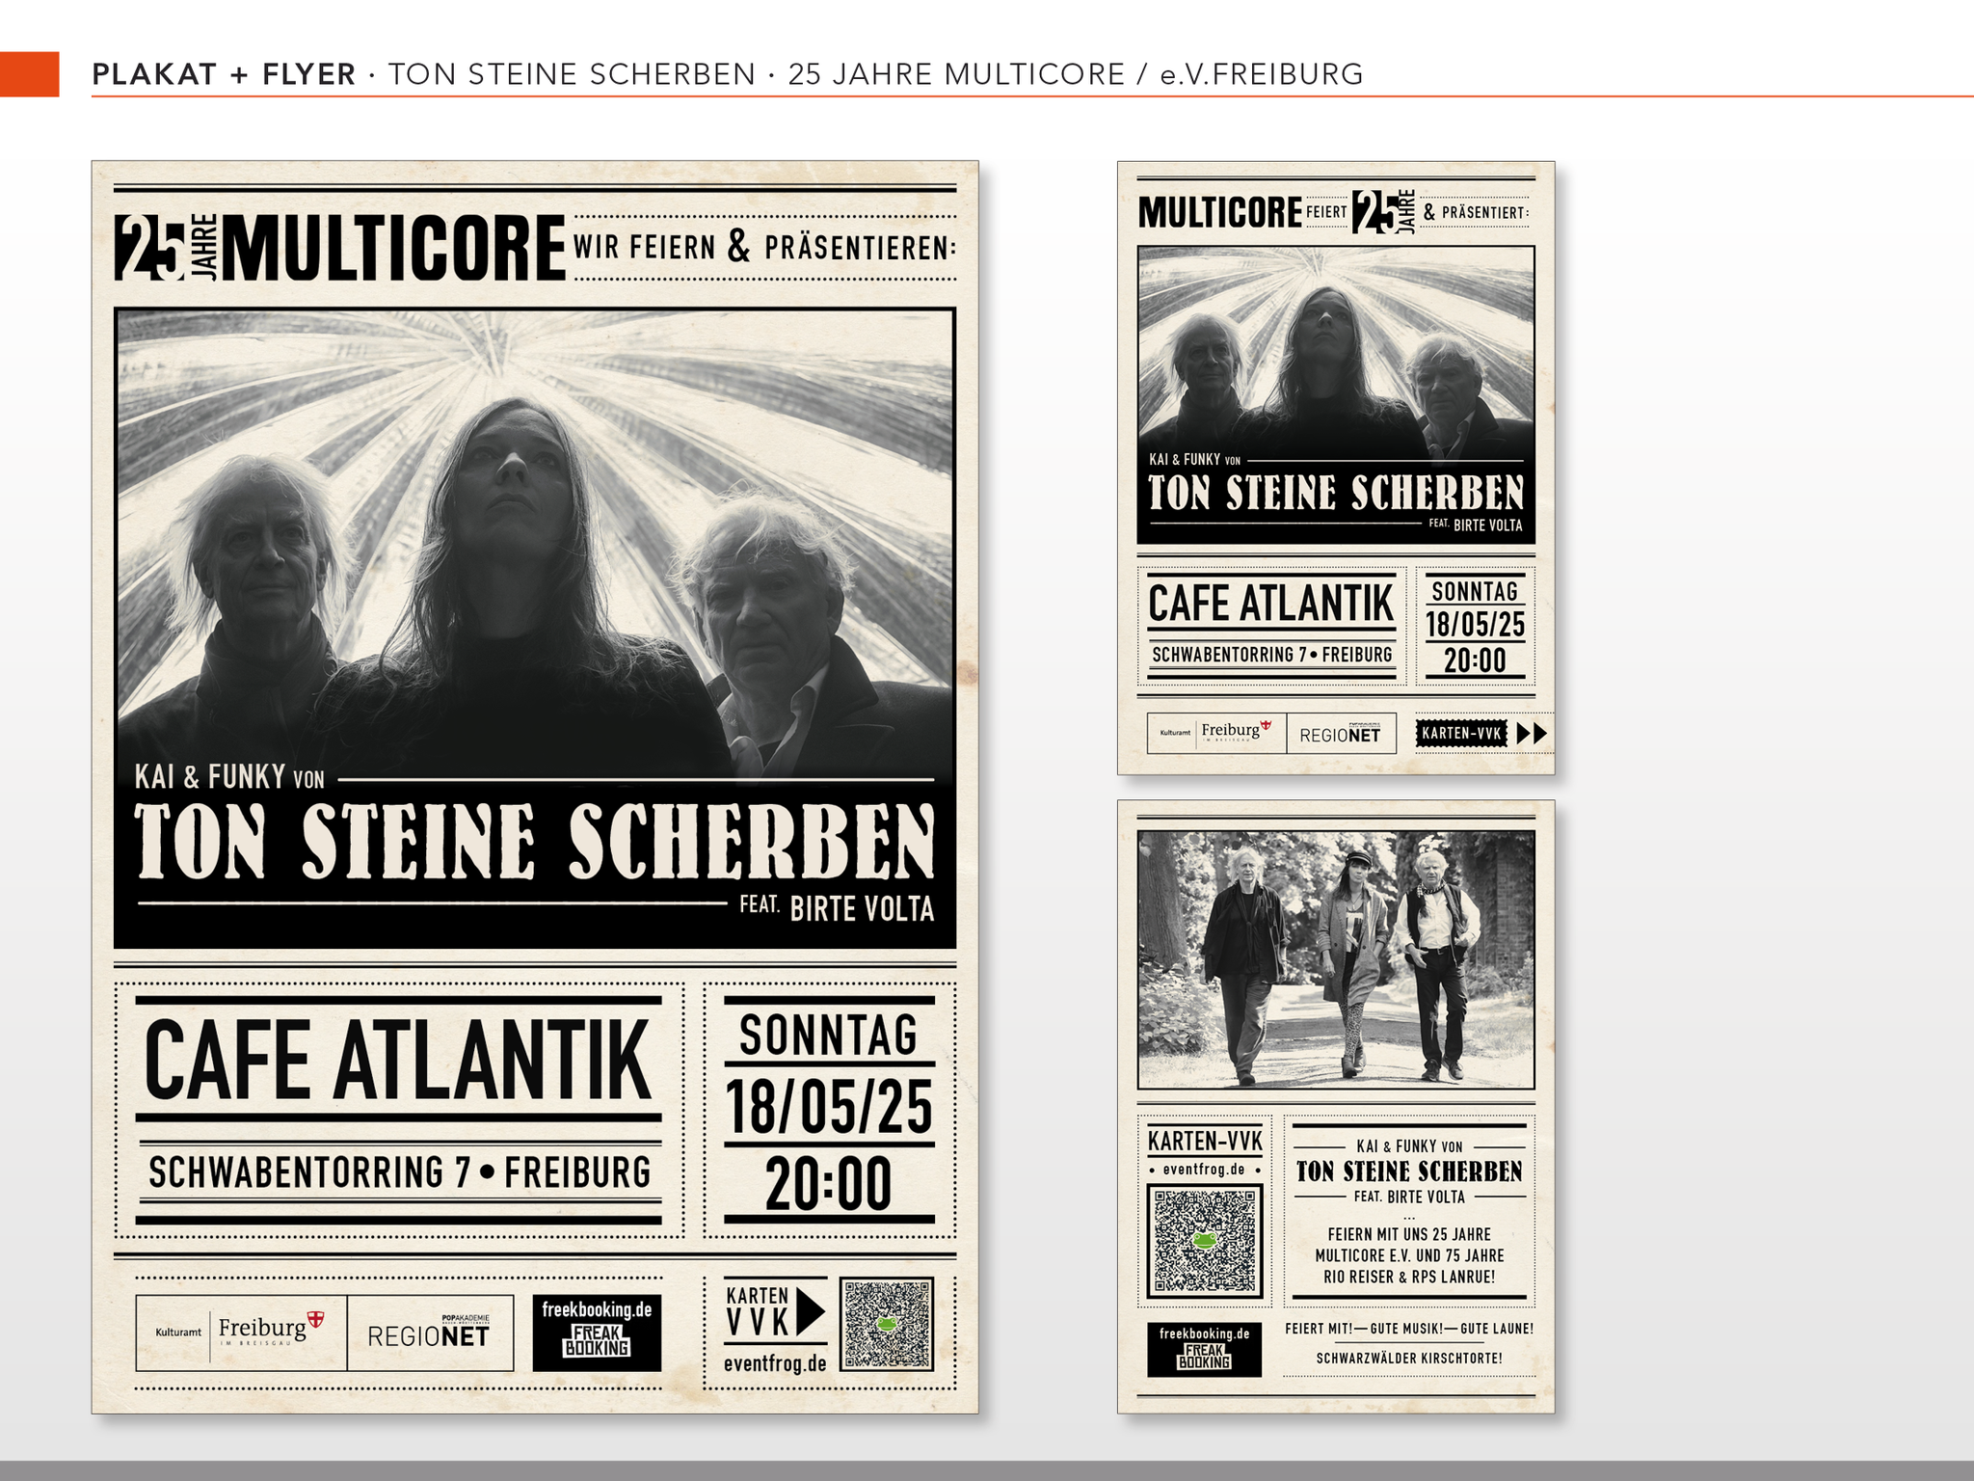Click the Freak Booking logo on the poster

click(597, 1333)
